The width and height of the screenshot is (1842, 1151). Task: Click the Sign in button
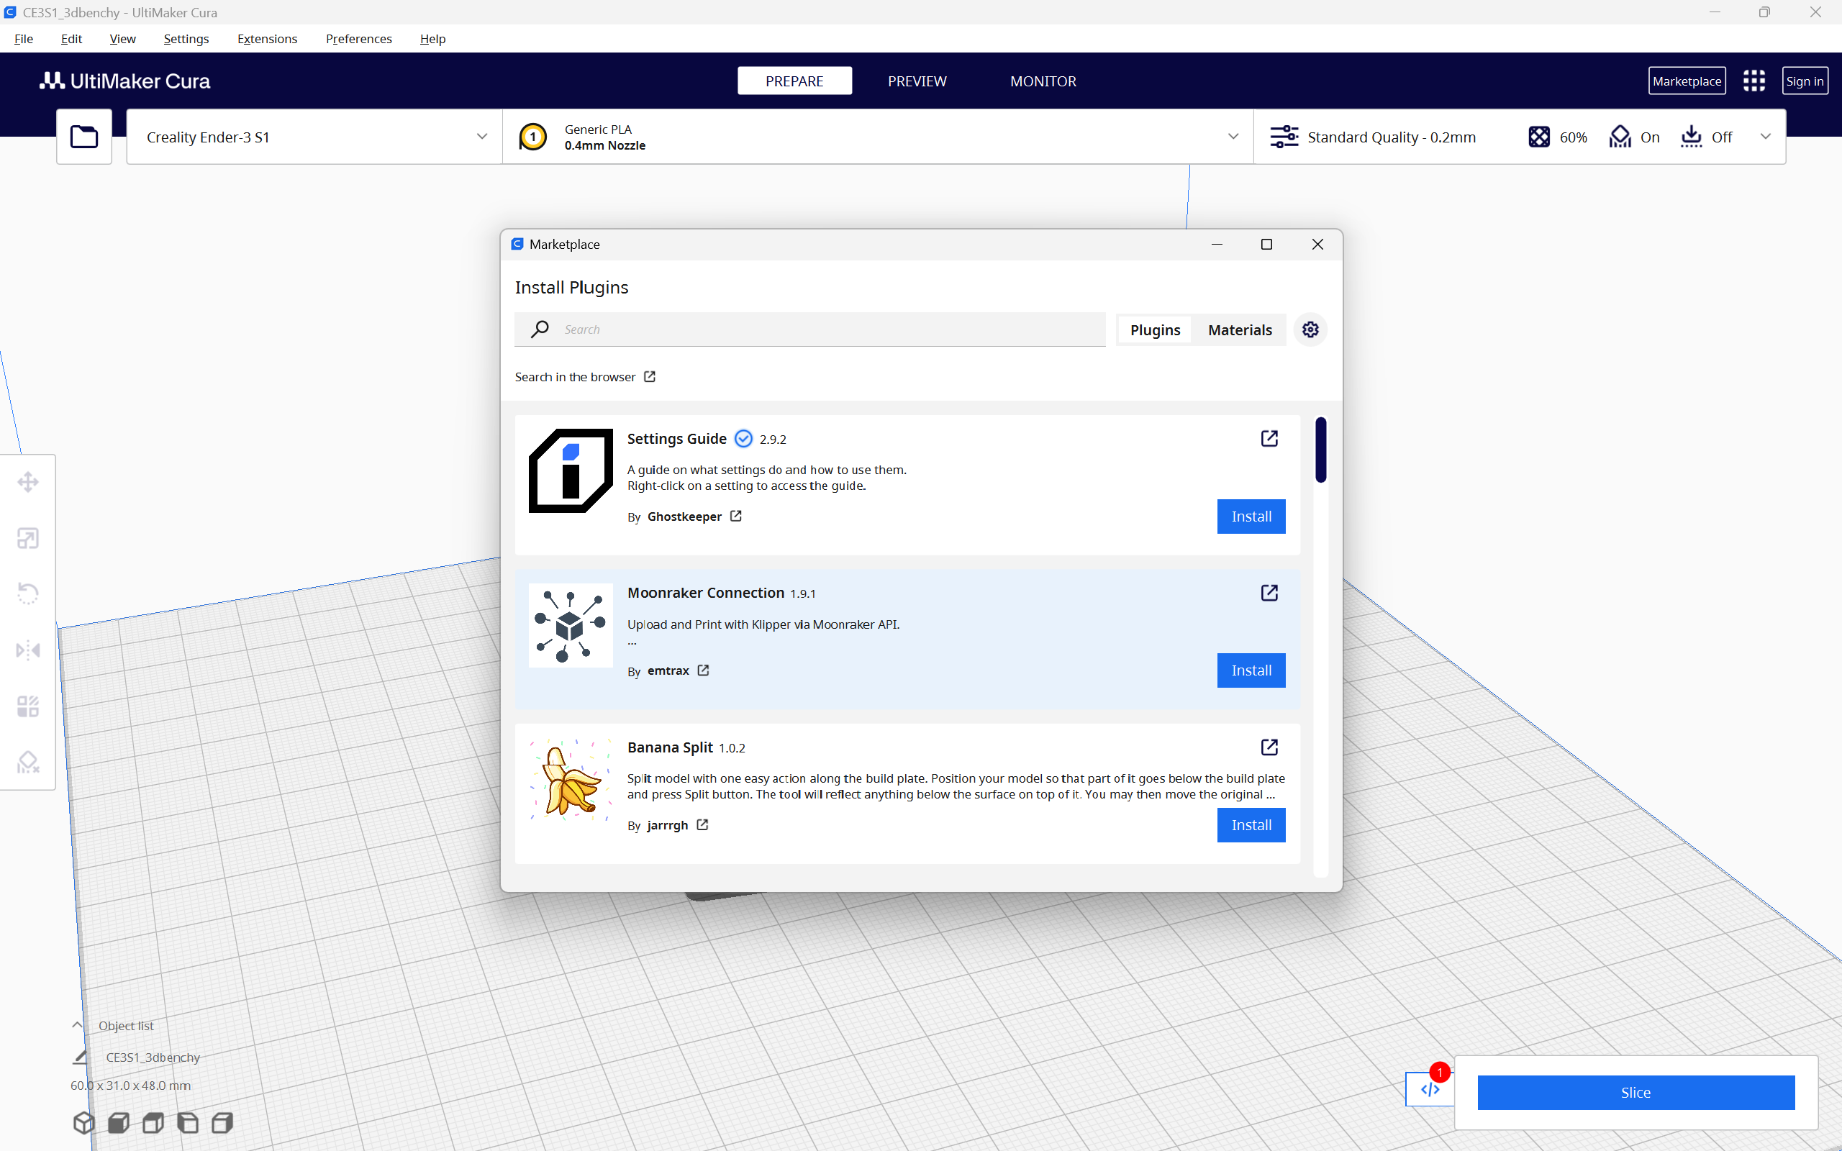[x=1805, y=81]
